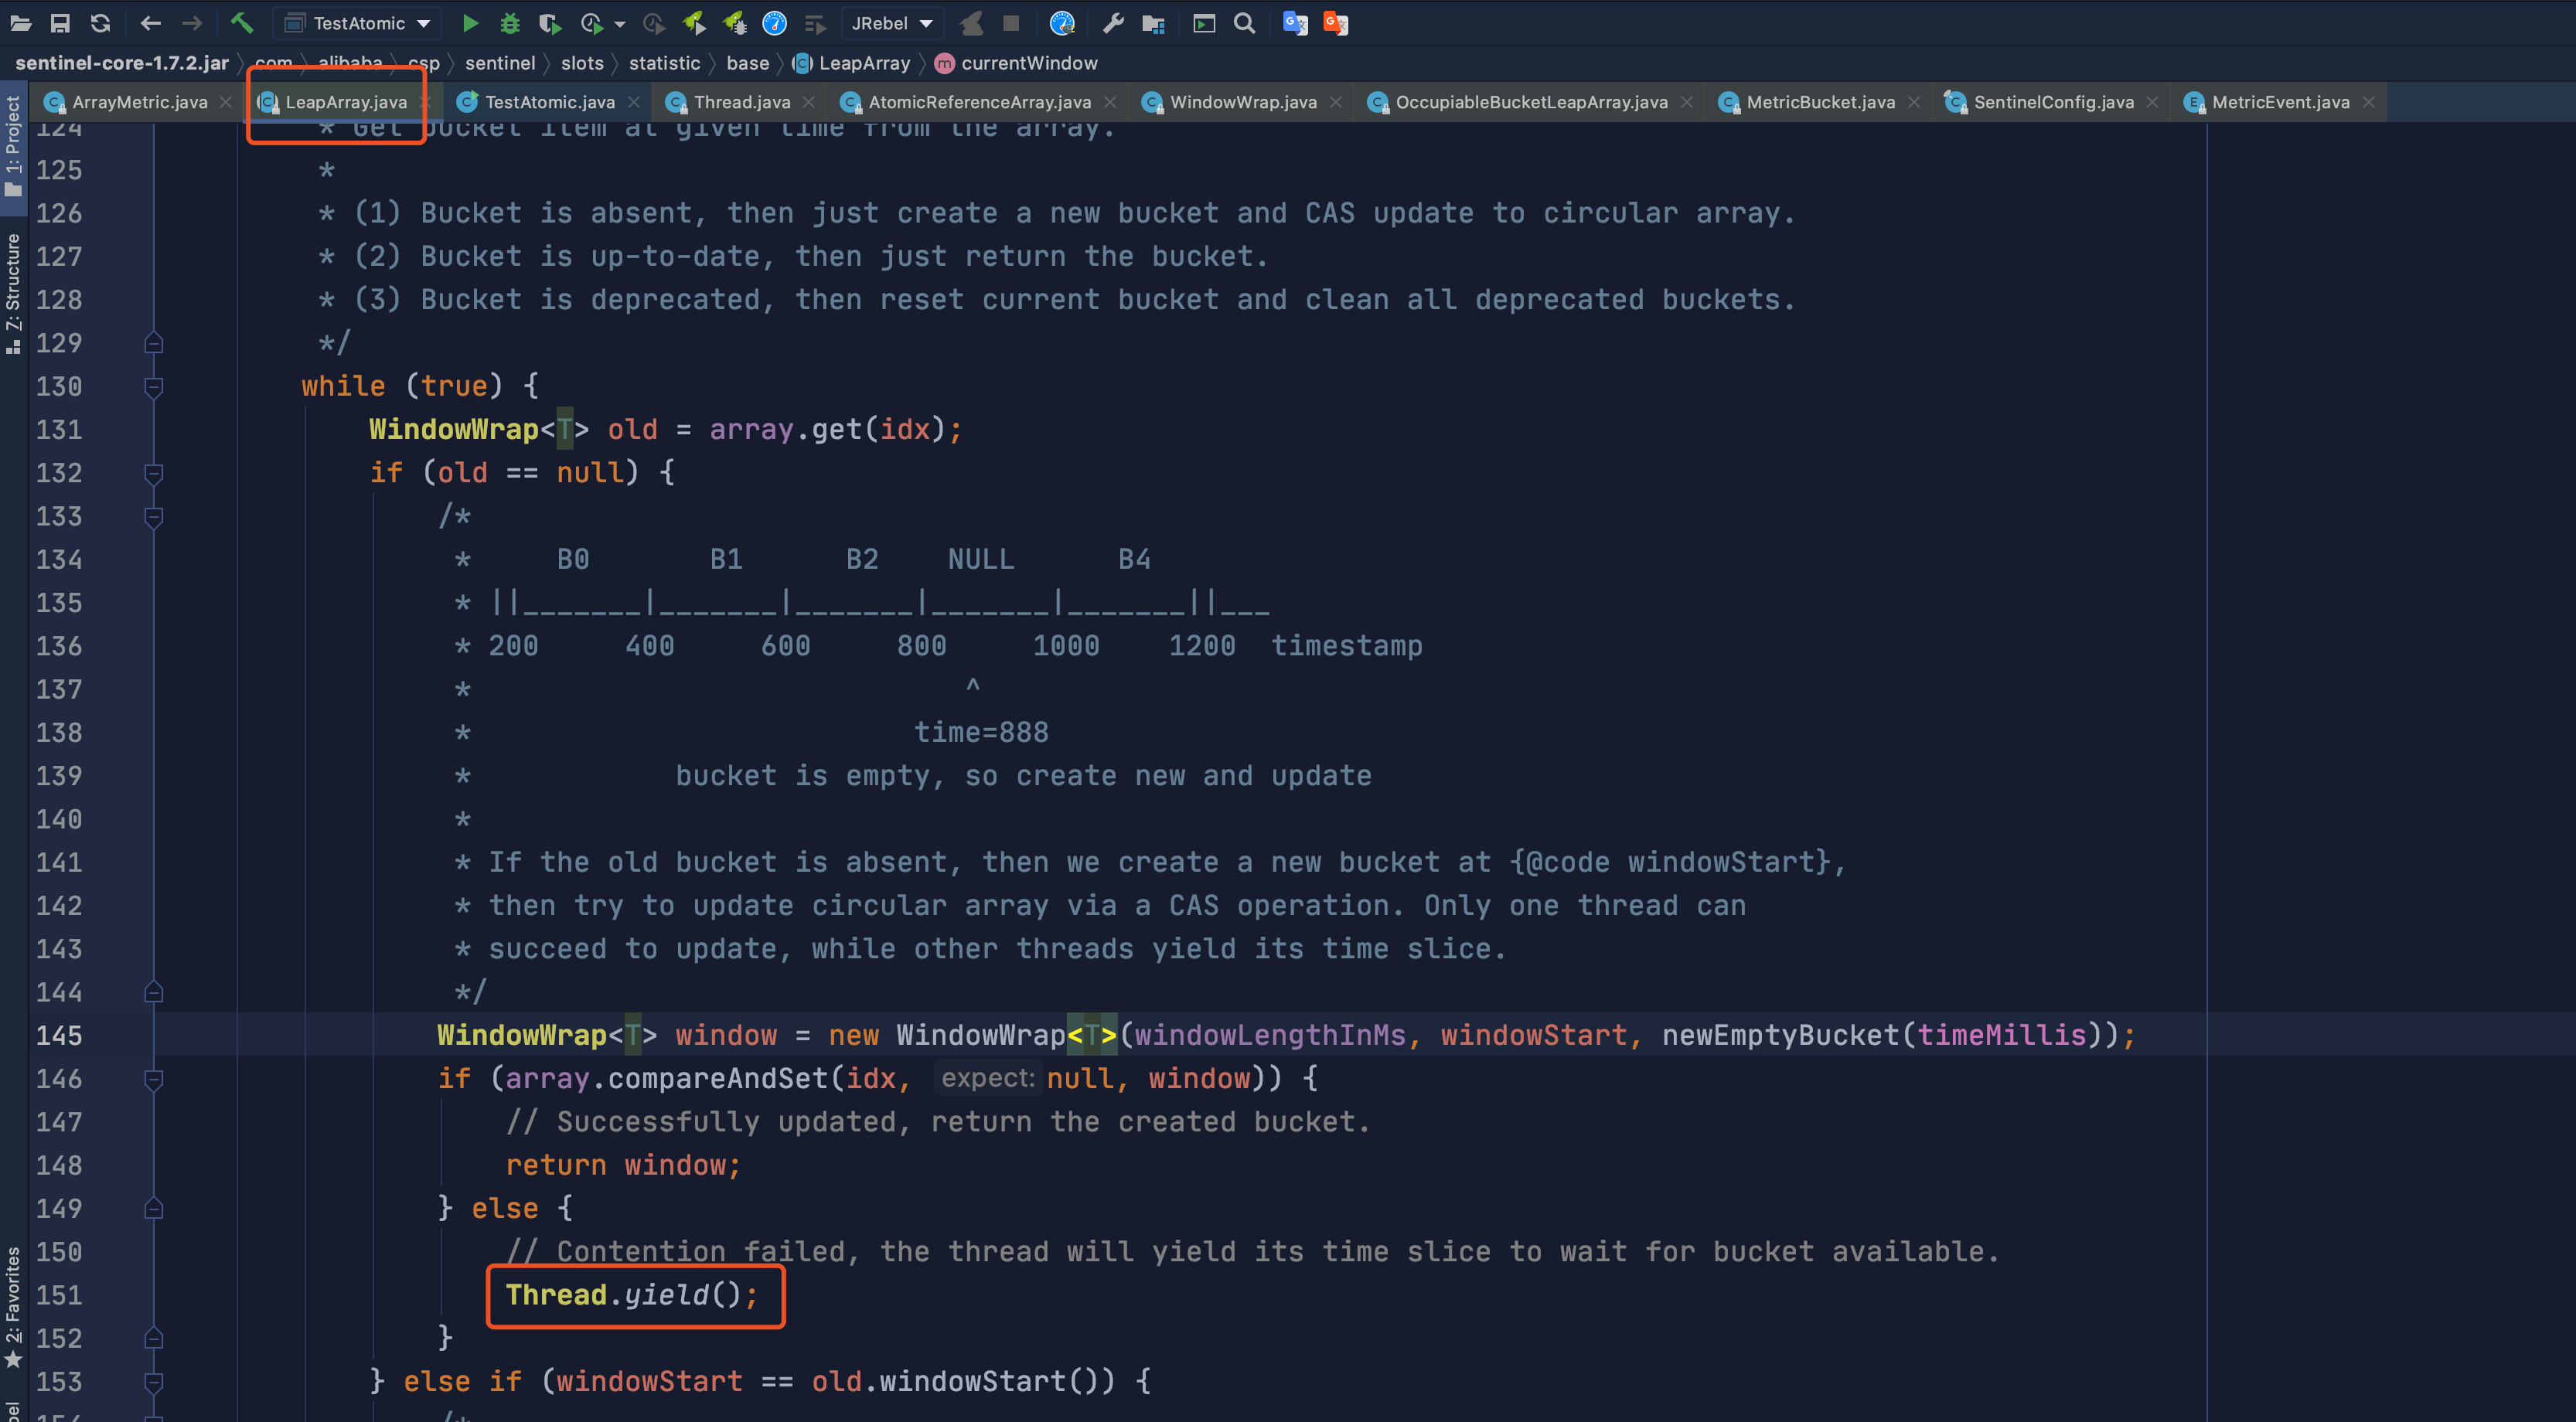The image size is (2576, 1422).
Task: Collapse the fold marker at line 153
Action: 154,1382
